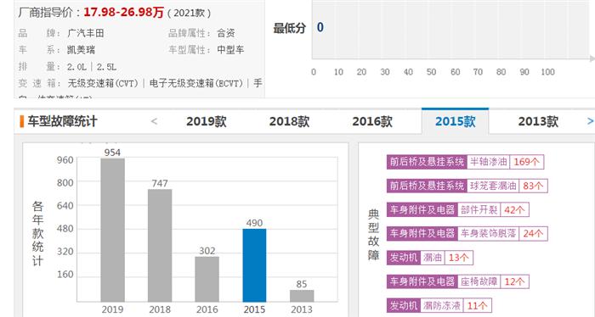Click the 2019 x-axis label under chart
The width and height of the screenshot is (595, 317).
(x=112, y=309)
